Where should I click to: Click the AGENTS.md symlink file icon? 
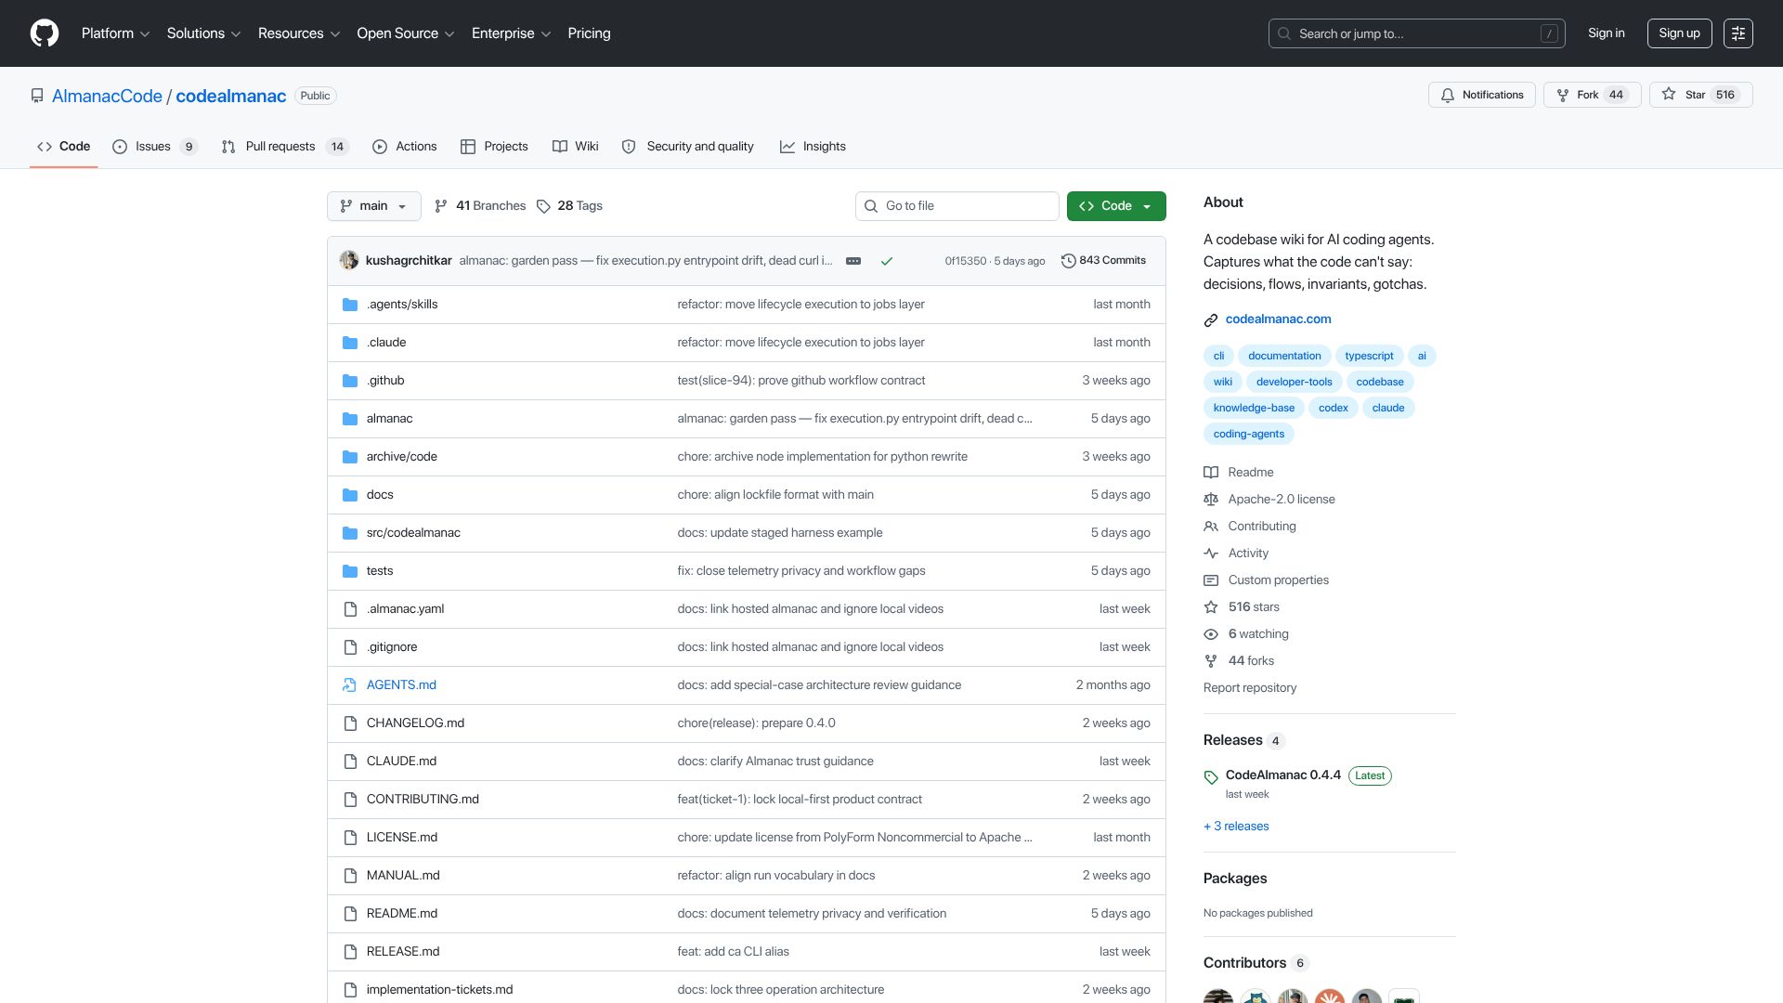(350, 685)
